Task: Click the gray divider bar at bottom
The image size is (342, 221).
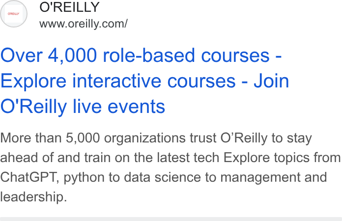Action: [x=171, y=219]
